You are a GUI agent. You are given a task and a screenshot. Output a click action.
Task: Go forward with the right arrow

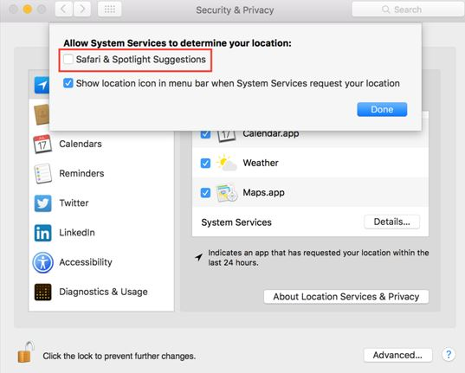tap(82, 10)
